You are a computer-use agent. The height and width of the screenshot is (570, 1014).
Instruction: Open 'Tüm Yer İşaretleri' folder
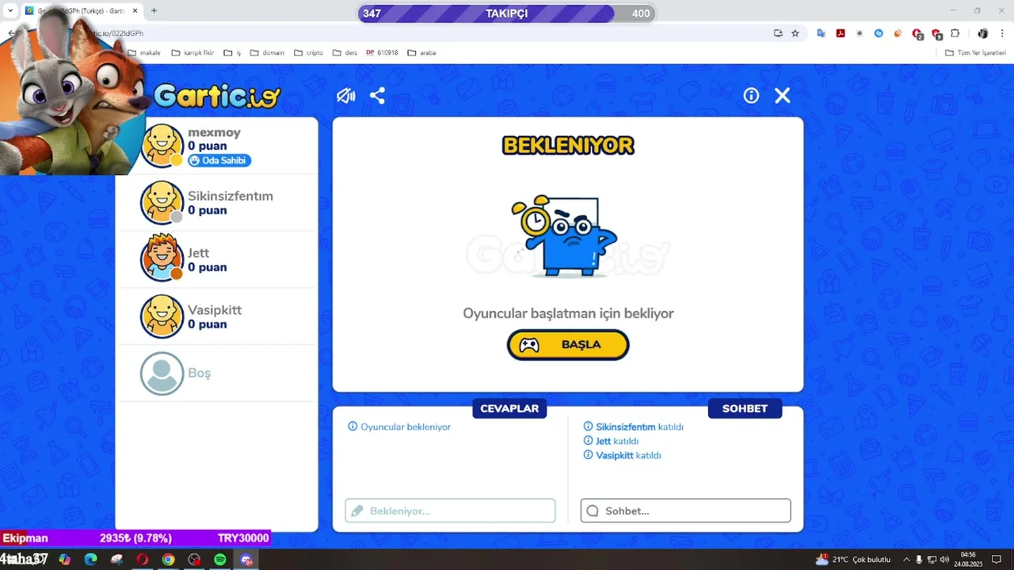click(975, 53)
